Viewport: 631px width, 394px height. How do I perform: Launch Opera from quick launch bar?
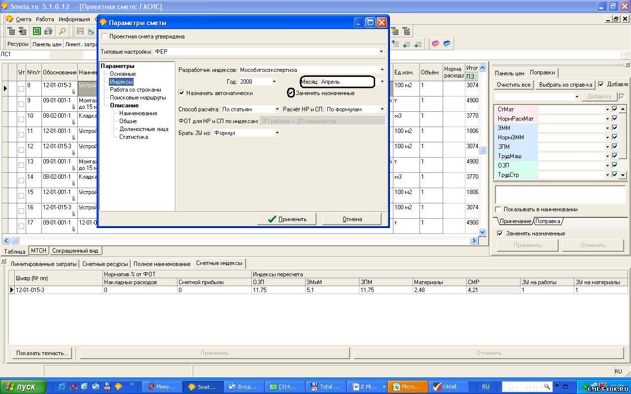click(x=73, y=387)
